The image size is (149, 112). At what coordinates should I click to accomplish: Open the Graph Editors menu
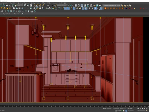click(x=13, y=3)
